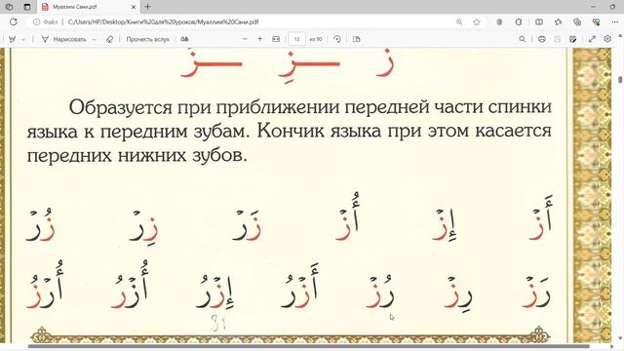Open the Favorites list
The image size is (624, 351).
tap(558, 21)
